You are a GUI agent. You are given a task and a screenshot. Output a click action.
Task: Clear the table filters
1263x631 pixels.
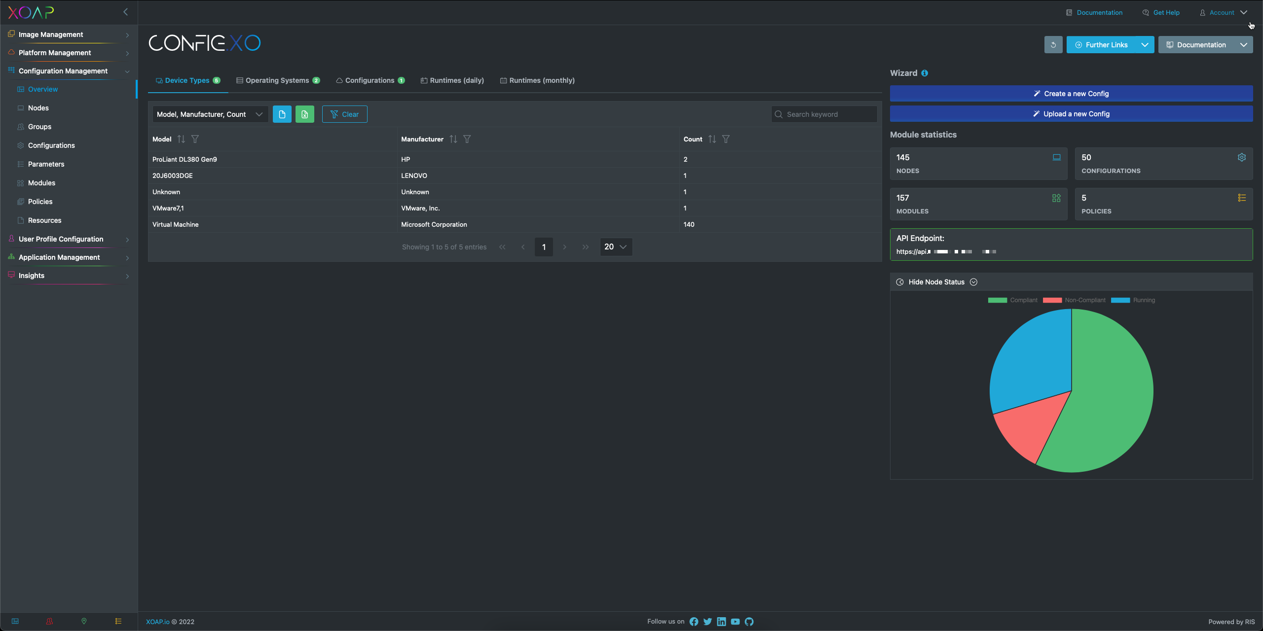coord(344,114)
